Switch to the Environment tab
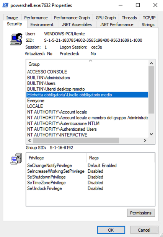This screenshot has height=237, width=163. 42,24
